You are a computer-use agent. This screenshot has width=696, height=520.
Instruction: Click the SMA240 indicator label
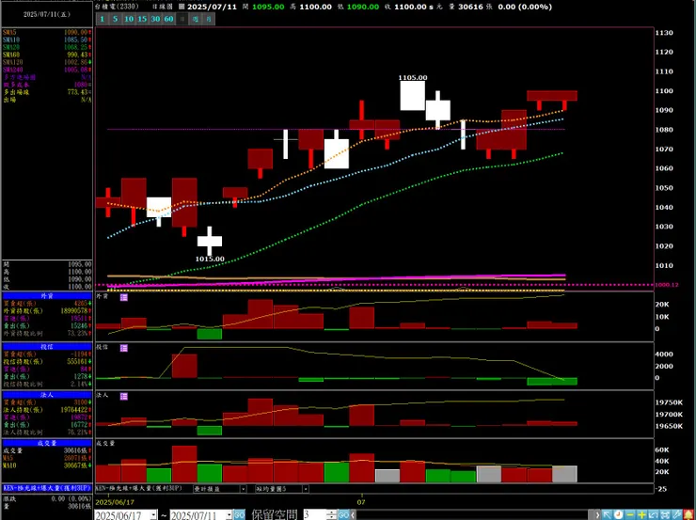[x=12, y=70]
